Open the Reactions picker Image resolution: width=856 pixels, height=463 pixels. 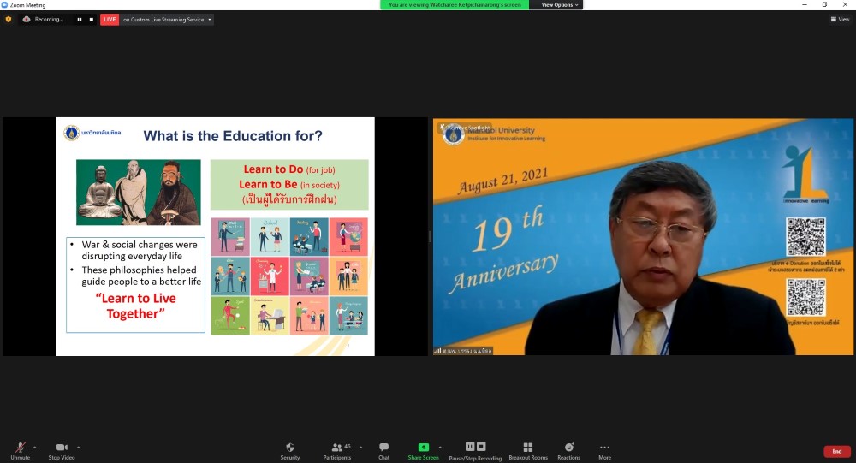tap(568, 450)
